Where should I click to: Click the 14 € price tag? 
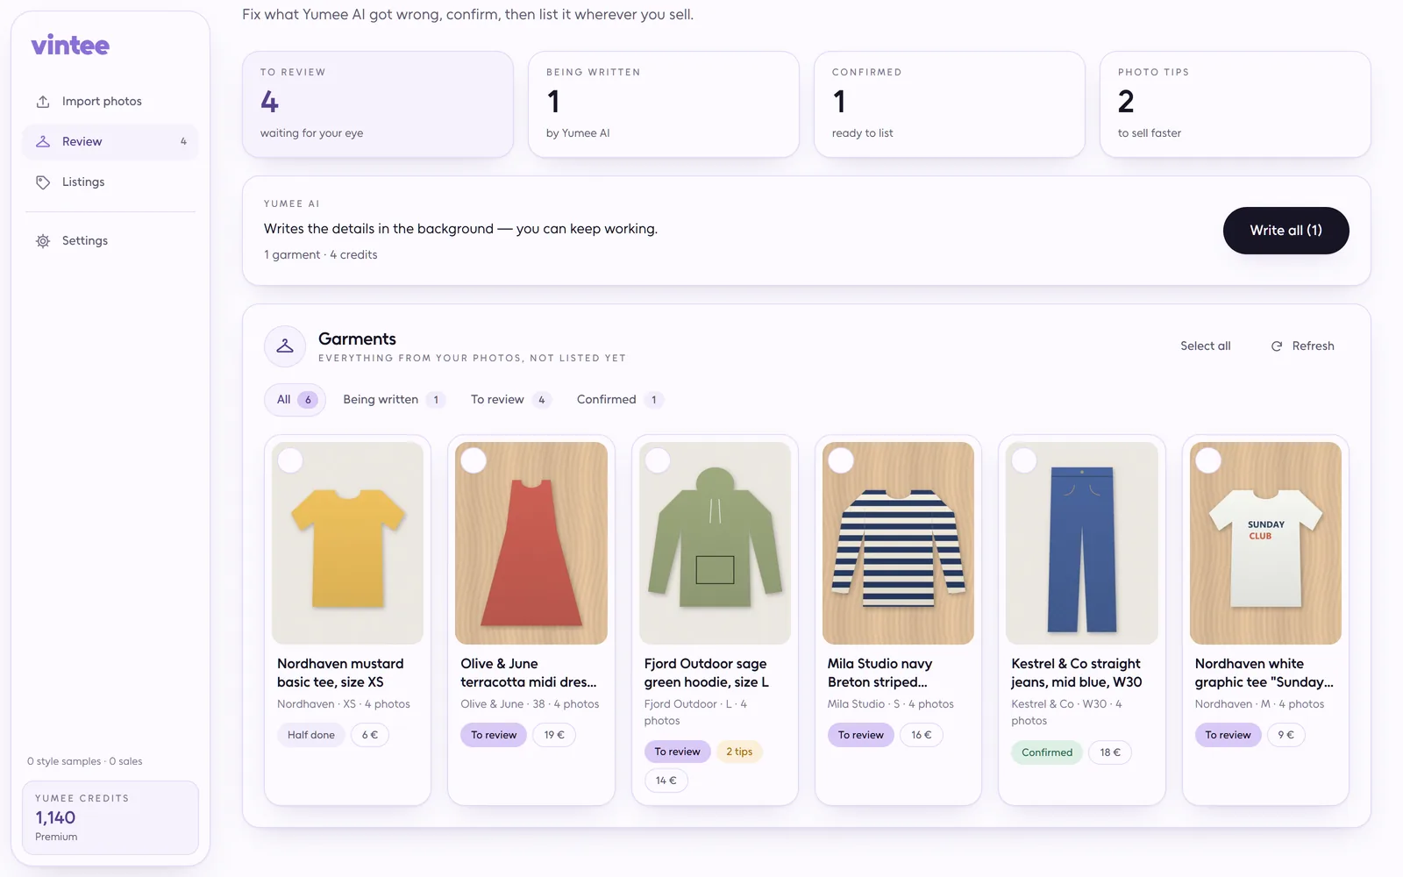tap(666, 781)
